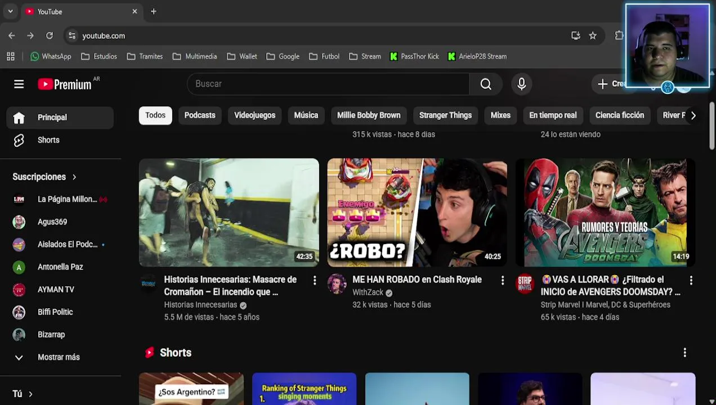Open the Wallet bookmark folder
Screen dimensions: 716x405
click(x=242, y=56)
